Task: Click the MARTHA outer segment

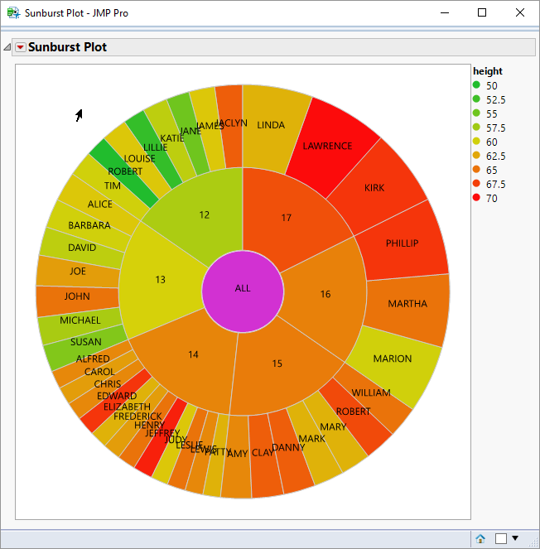Action: 408,305
